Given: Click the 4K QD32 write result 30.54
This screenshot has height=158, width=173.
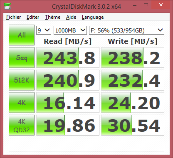Looking at the screenshot, I should coord(133,125).
